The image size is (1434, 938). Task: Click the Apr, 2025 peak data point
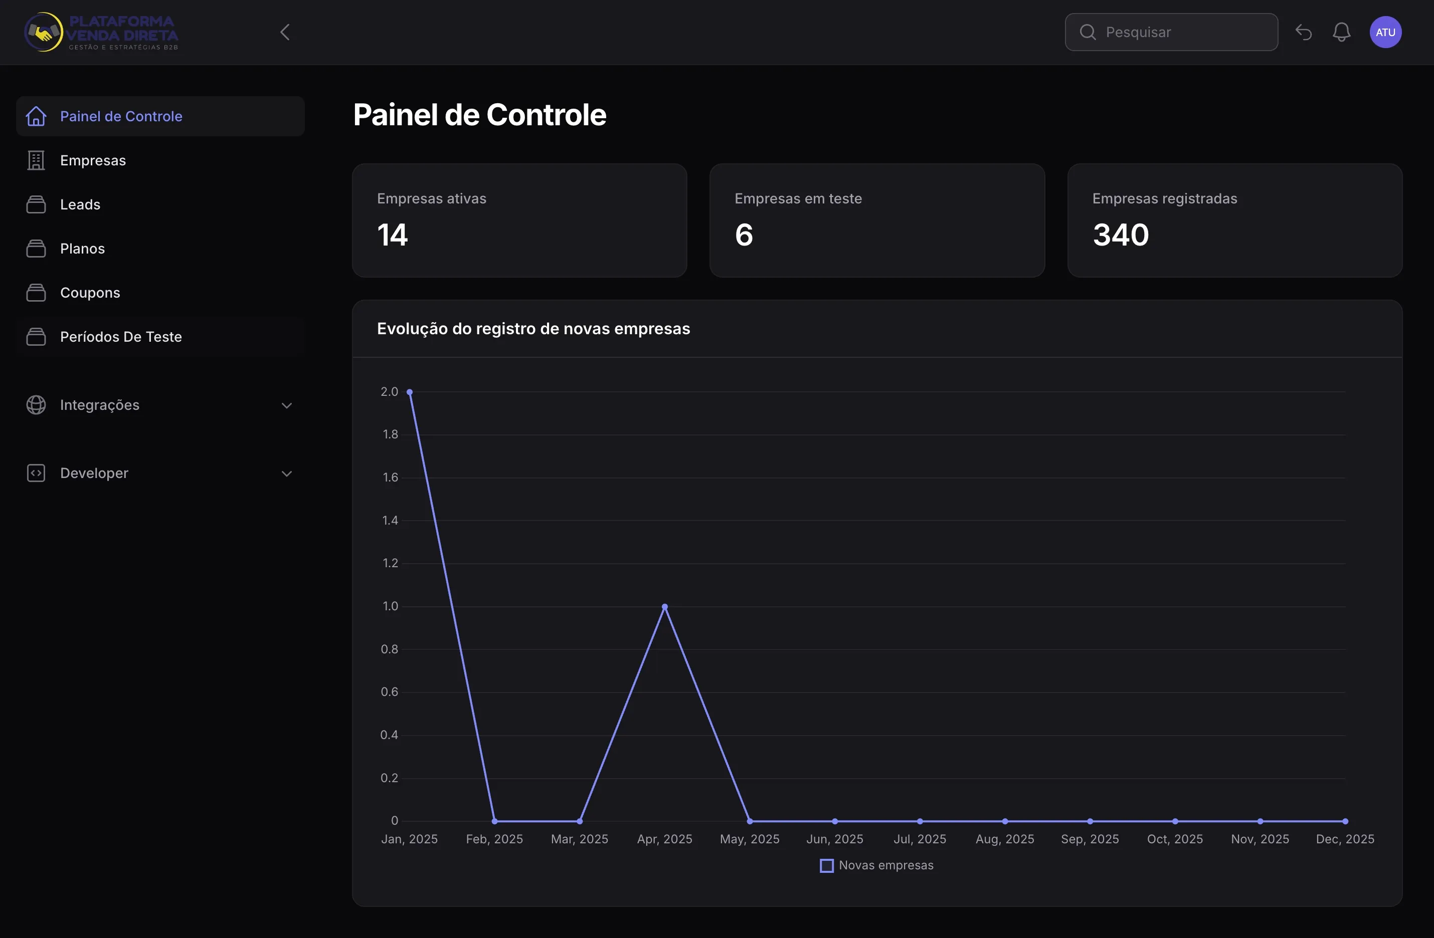664,606
